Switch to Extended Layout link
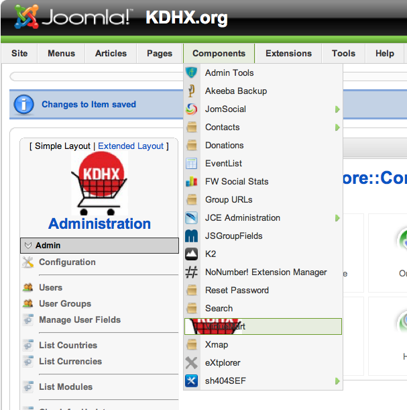 point(131,146)
